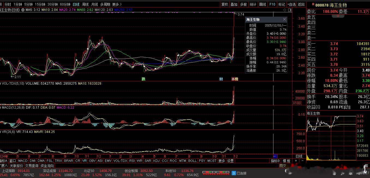Expand the 更多 periods menu
370x178 pixels.
pyautogui.click(x=117, y=4)
